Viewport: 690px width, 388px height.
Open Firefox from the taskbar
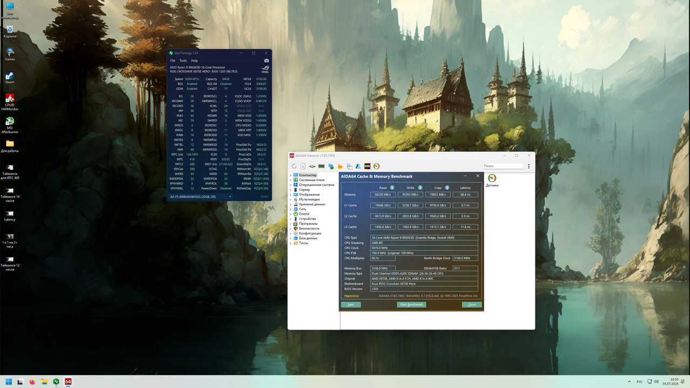[x=32, y=382]
